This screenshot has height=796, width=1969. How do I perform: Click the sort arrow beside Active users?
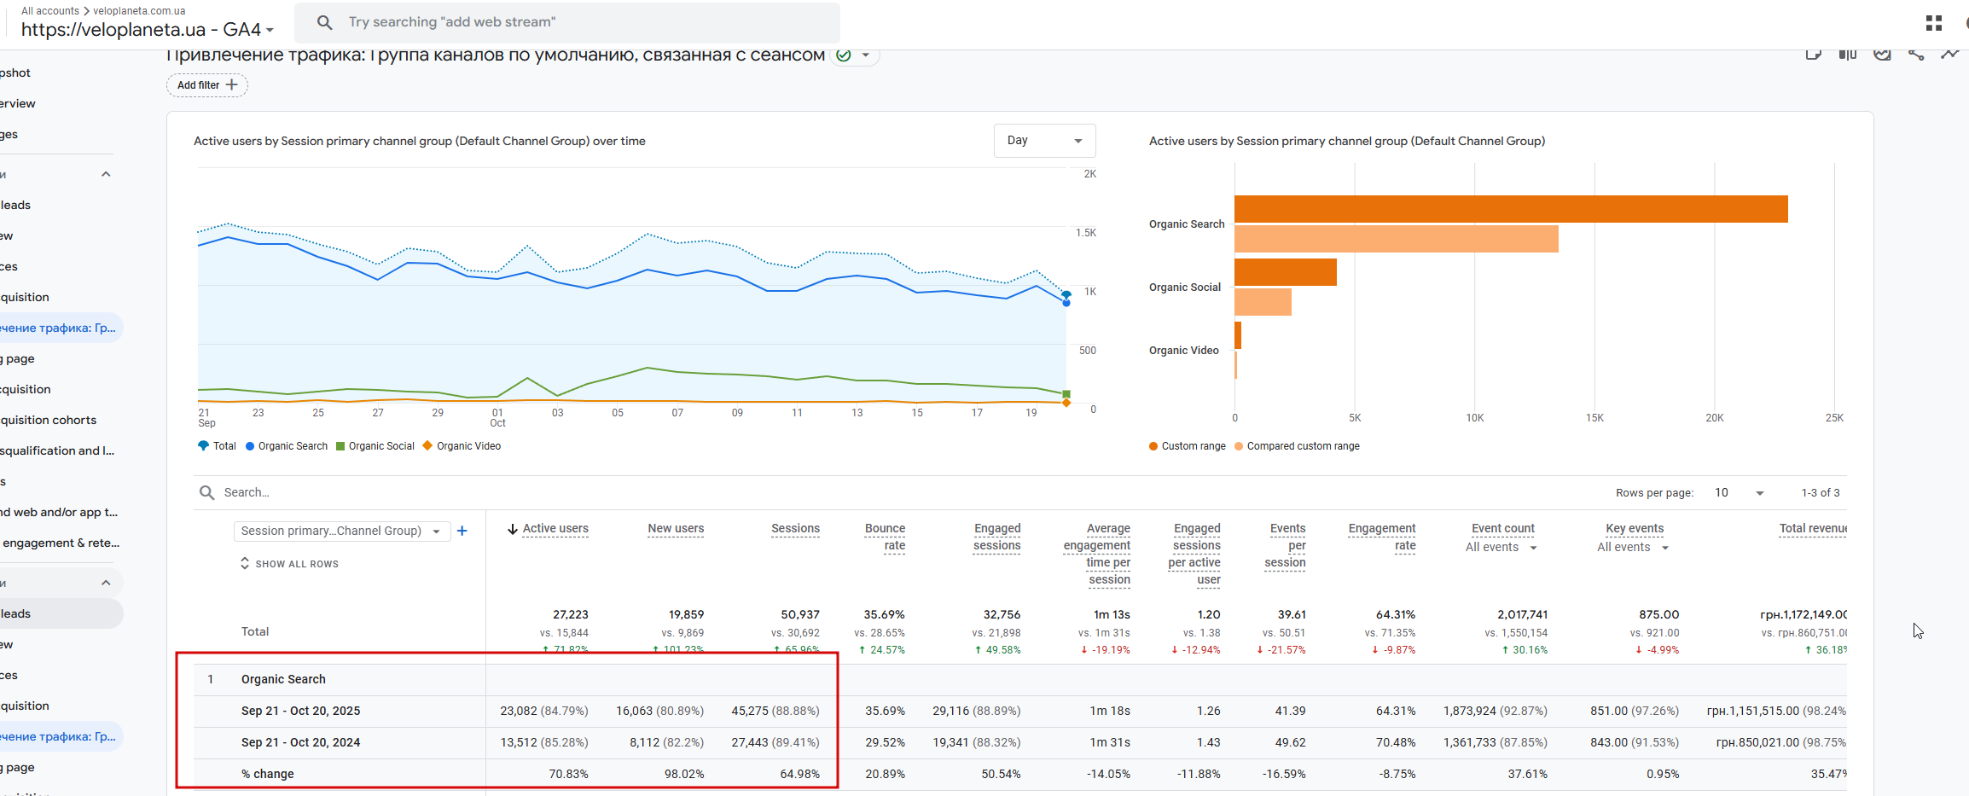(513, 529)
